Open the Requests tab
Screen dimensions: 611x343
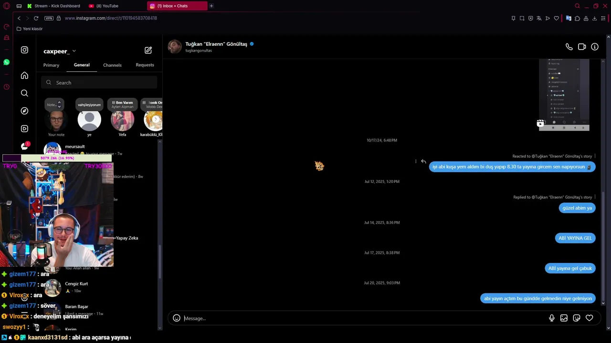point(145,65)
